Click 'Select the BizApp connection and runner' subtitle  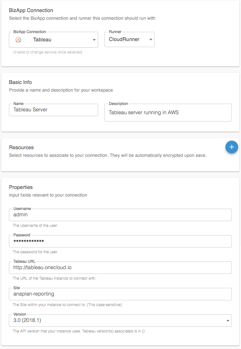coord(82,18)
